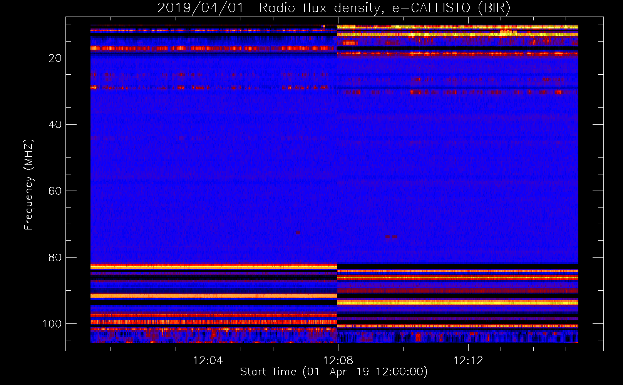The image size is (623, 385).
Task: Click the 80 frequency tick label
Action: click(55, 258)
